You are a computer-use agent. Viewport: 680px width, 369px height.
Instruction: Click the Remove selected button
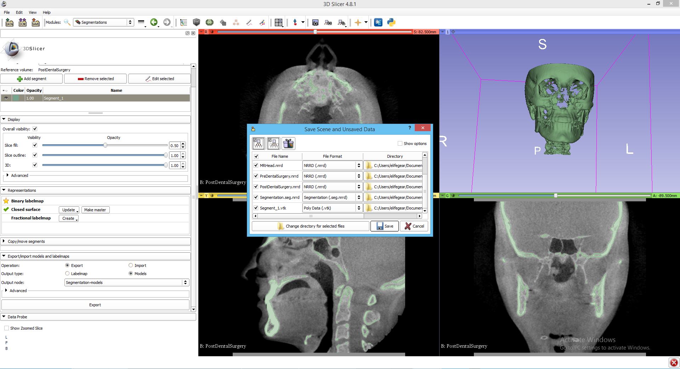click(x=96, y=79)
